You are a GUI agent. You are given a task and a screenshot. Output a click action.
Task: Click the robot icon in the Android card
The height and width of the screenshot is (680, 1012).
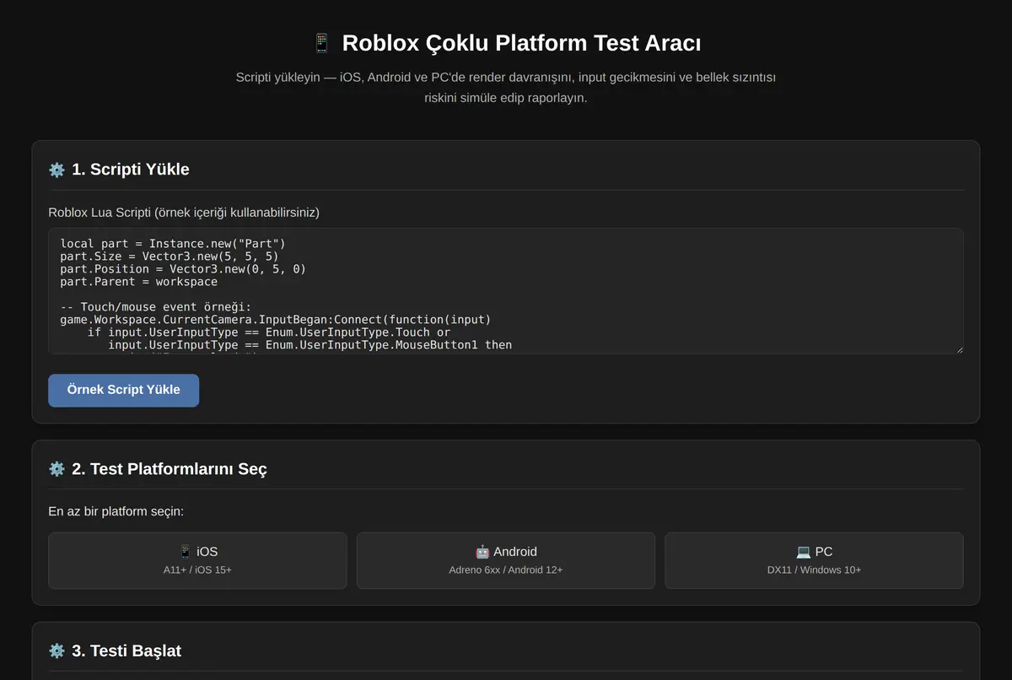482,552
